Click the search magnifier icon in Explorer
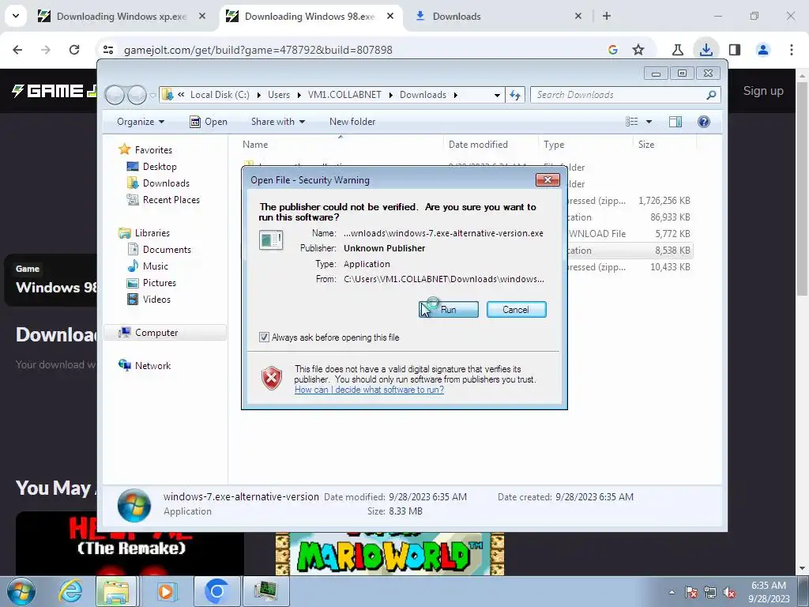Viewport: 809px width, 607px height. 711,95
